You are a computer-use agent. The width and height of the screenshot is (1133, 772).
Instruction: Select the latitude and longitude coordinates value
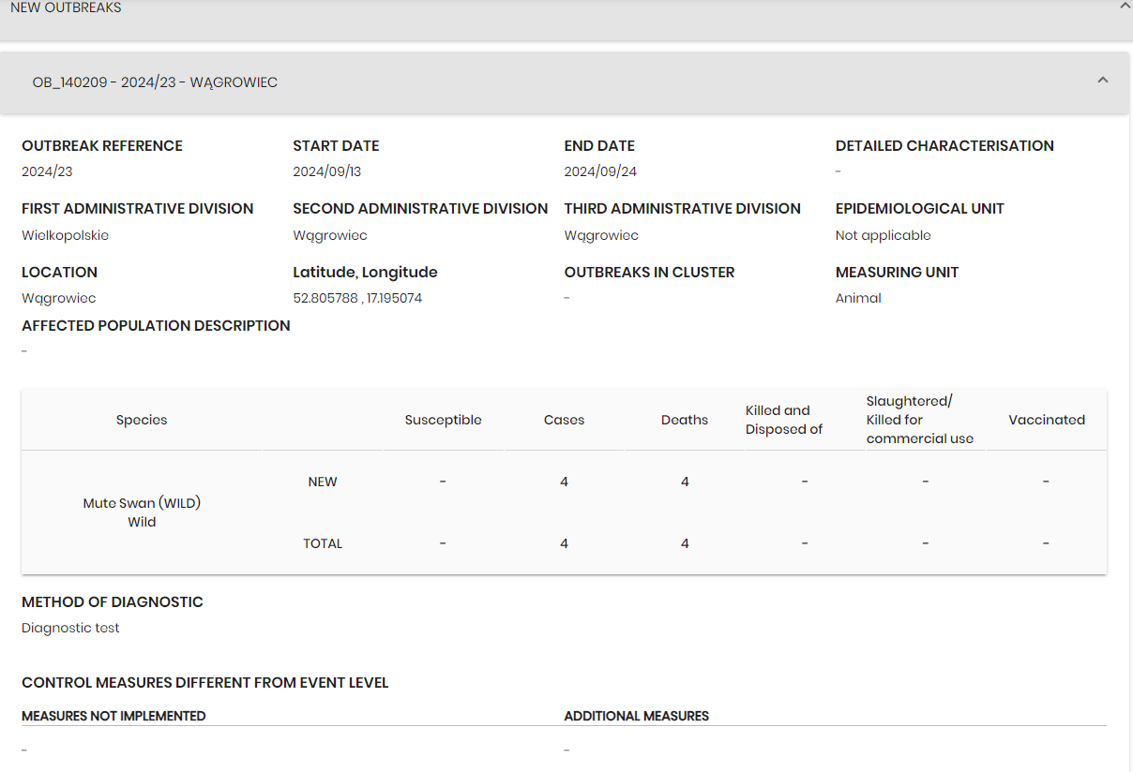coord(357,298)
